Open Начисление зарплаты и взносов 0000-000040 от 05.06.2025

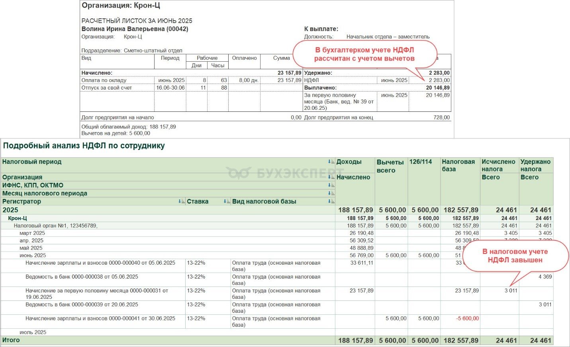click(x=100, y=263)
